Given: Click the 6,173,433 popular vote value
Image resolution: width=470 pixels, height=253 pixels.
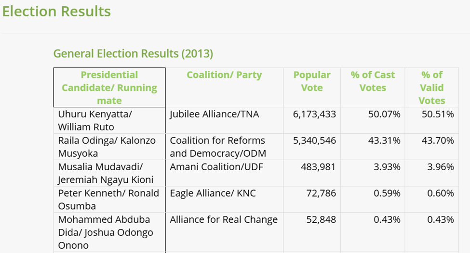Looking at the screenshot, I should (314, 114).
